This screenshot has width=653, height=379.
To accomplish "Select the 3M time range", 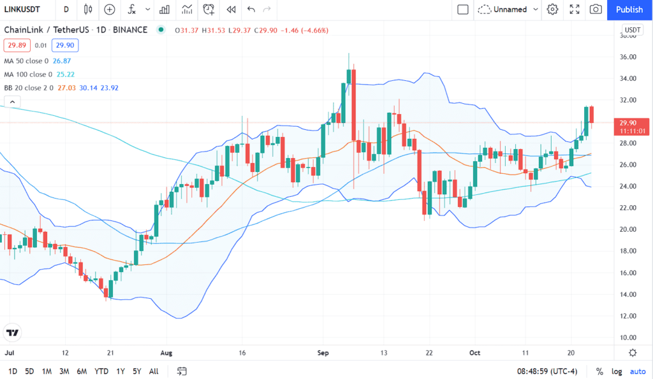I will (64, 371).
